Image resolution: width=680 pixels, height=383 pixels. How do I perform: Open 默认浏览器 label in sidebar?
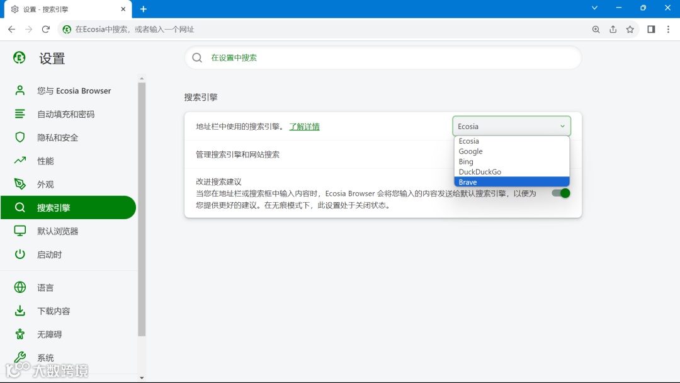click(58, 231)
